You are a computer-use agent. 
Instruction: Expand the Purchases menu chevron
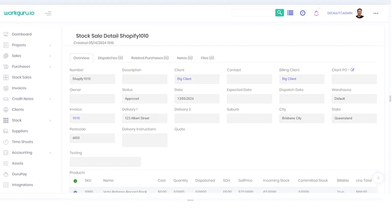point(50,66)
